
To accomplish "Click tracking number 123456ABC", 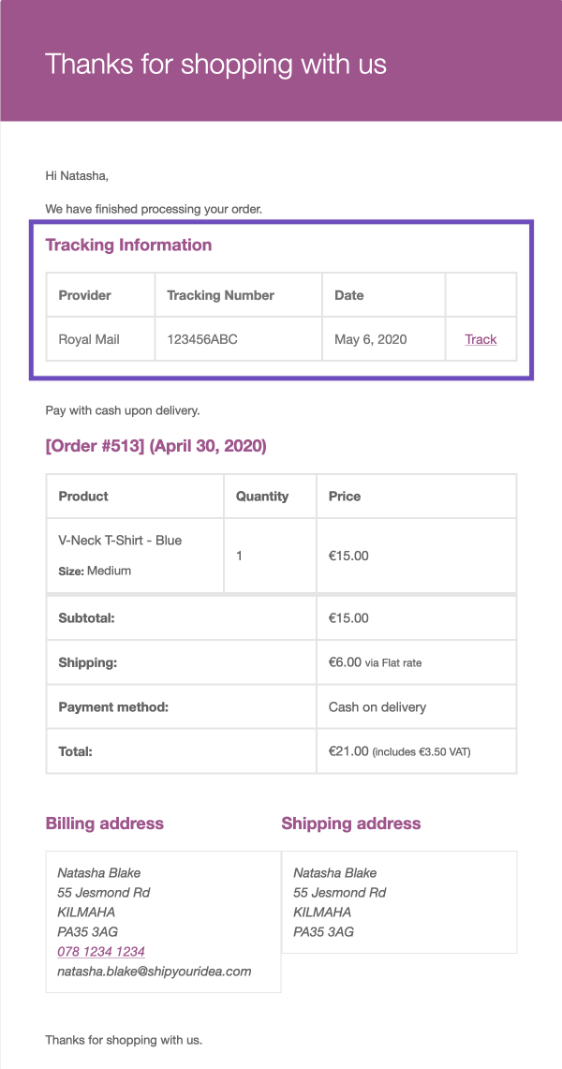I will pyautogui.click(x=202, y=339).
